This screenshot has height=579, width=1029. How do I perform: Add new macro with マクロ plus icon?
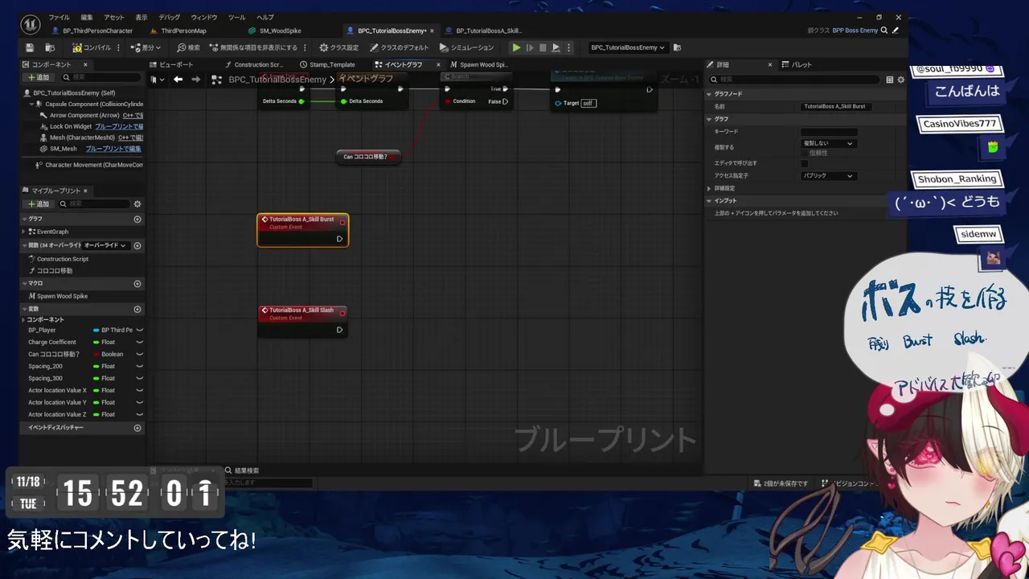137,283
